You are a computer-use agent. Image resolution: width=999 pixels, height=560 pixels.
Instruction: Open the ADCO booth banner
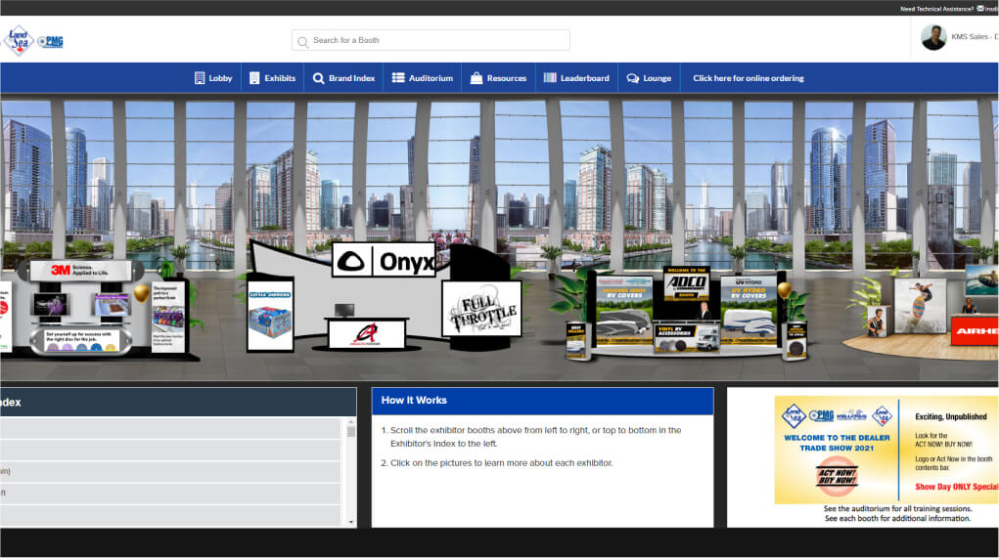click(x=686, y=283)
